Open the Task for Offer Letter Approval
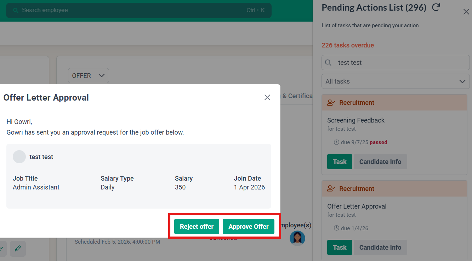This screenshot has width=472, height=261. point(339,248)
